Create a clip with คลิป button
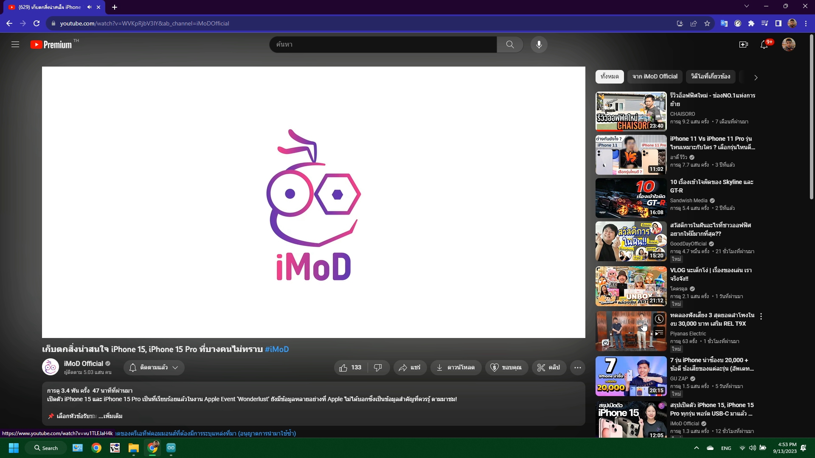Image resolution: width=815 pixels, height=458 pixels. (x=549, y=368)
